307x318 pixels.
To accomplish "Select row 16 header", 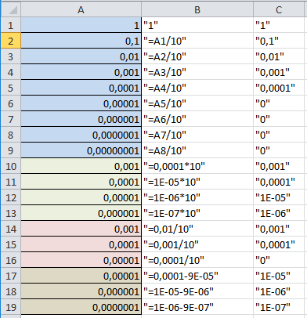I will 11,260.
